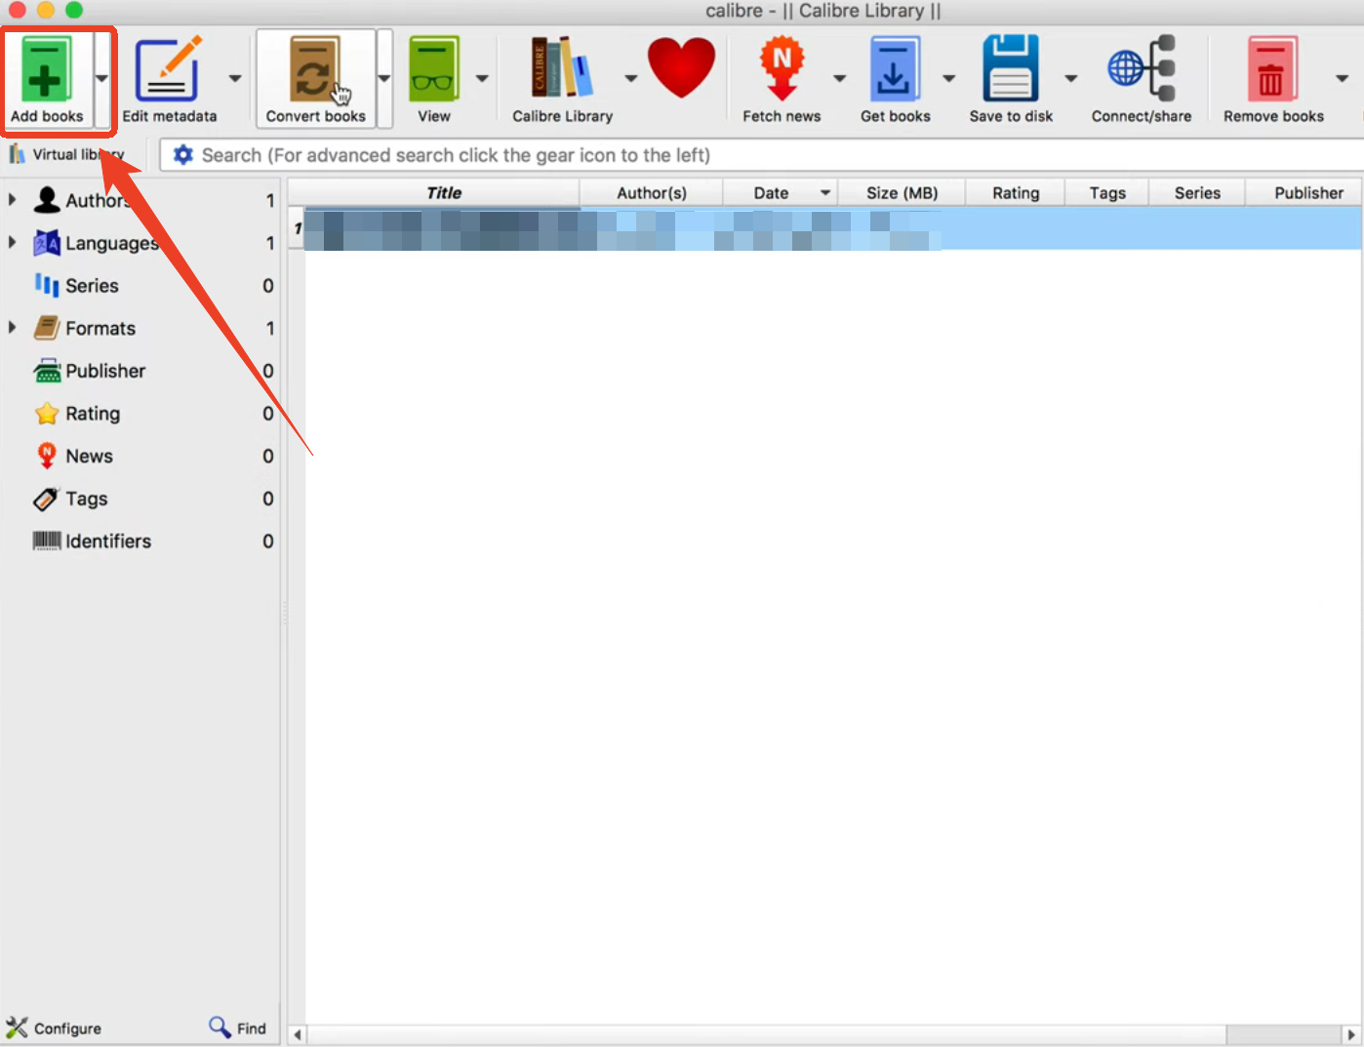The width and height of the screenshot is (1364, 1047).
Task: Open the Convert books dropdown arrow
Action: point(384,78)
